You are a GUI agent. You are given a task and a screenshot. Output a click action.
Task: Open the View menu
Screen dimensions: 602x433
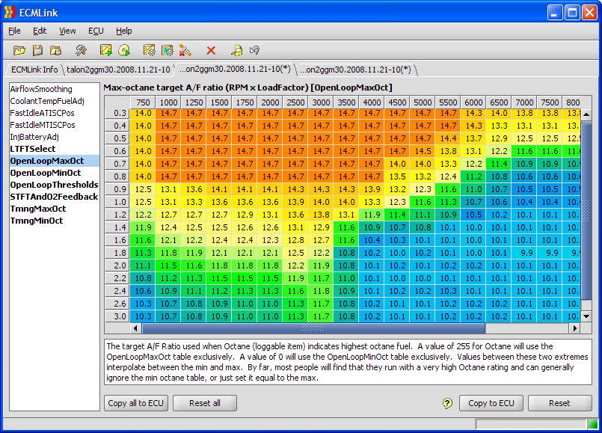[67, 31]
